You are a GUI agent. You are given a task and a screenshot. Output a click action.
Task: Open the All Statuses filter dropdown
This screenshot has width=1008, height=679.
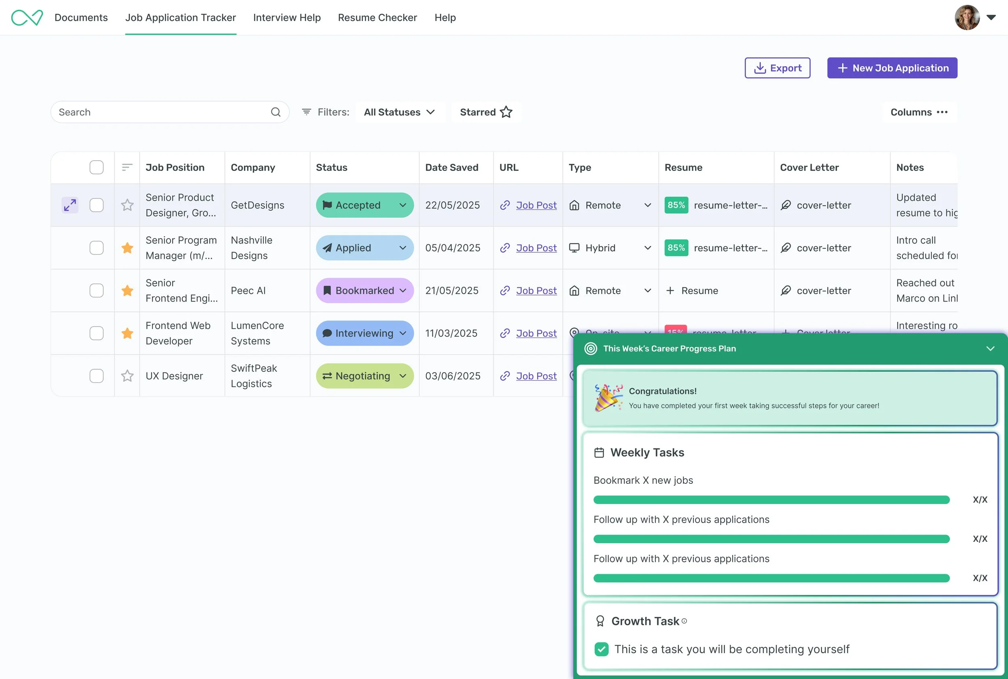point(399,112)
